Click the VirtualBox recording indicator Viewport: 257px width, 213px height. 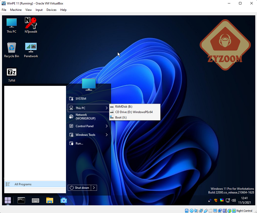220,211
